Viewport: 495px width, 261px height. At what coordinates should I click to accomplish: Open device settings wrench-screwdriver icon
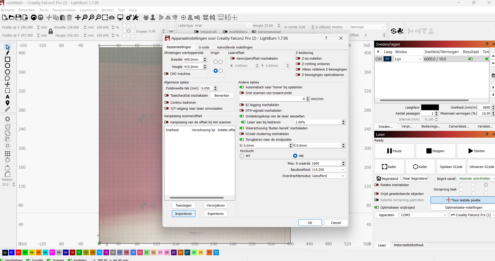[x=136, y=17]
